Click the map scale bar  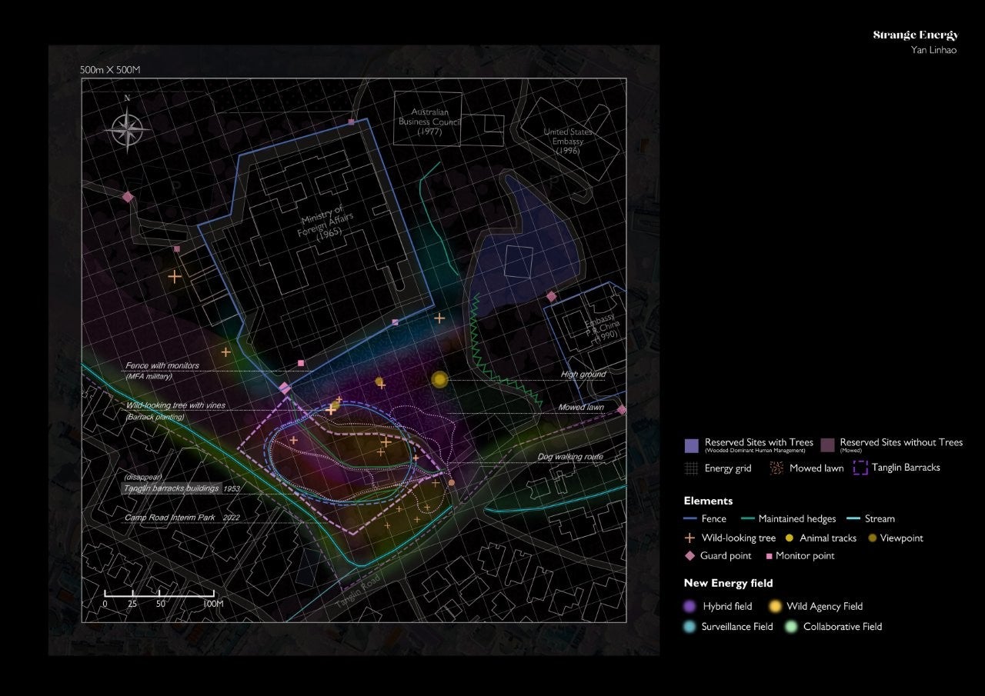tap(159, 594)
